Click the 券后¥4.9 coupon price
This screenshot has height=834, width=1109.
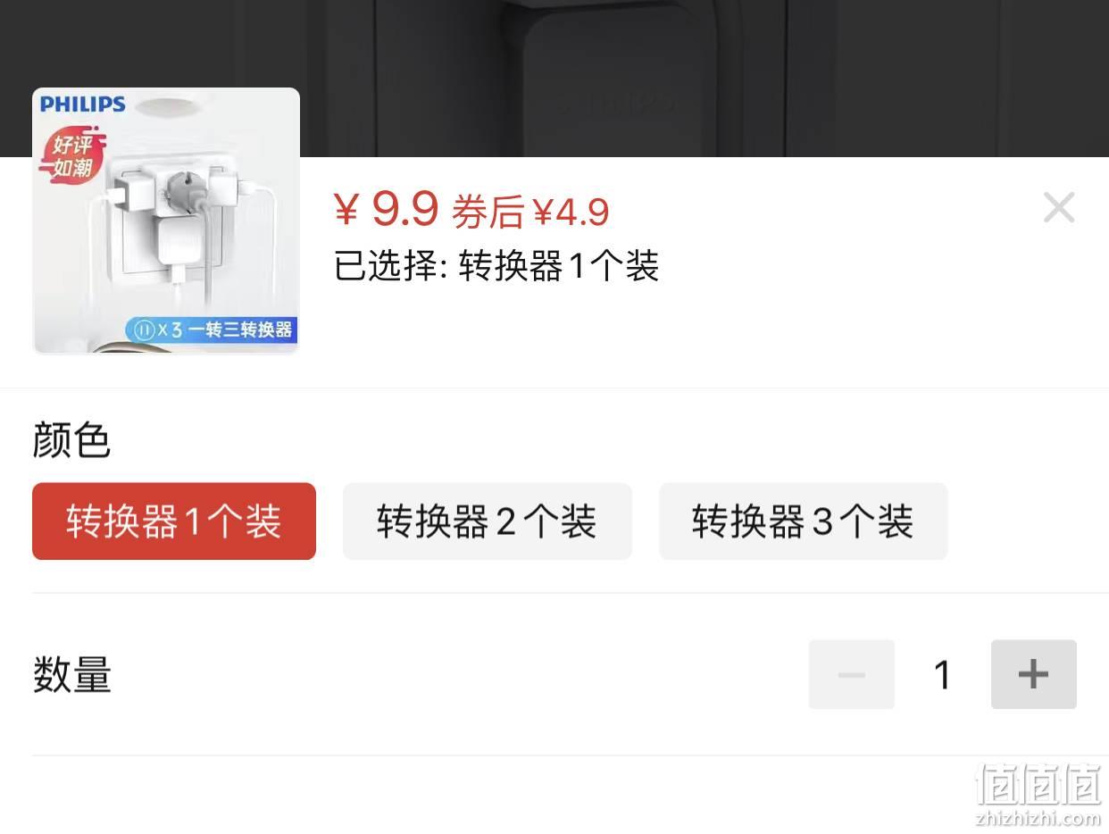530,213
